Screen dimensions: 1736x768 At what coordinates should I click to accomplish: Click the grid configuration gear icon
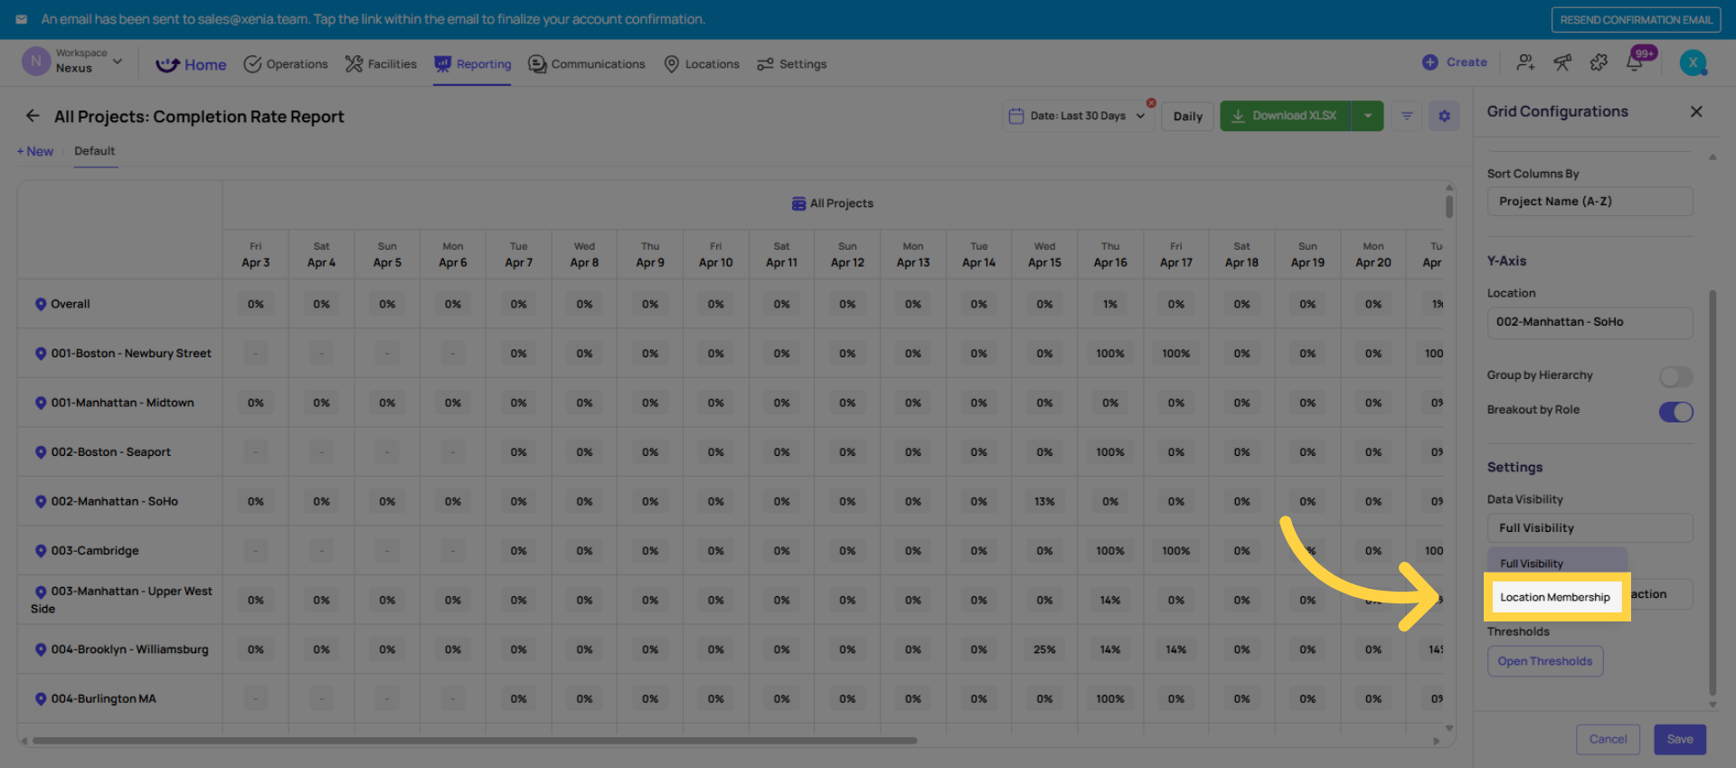click(x=1444, y=116)
